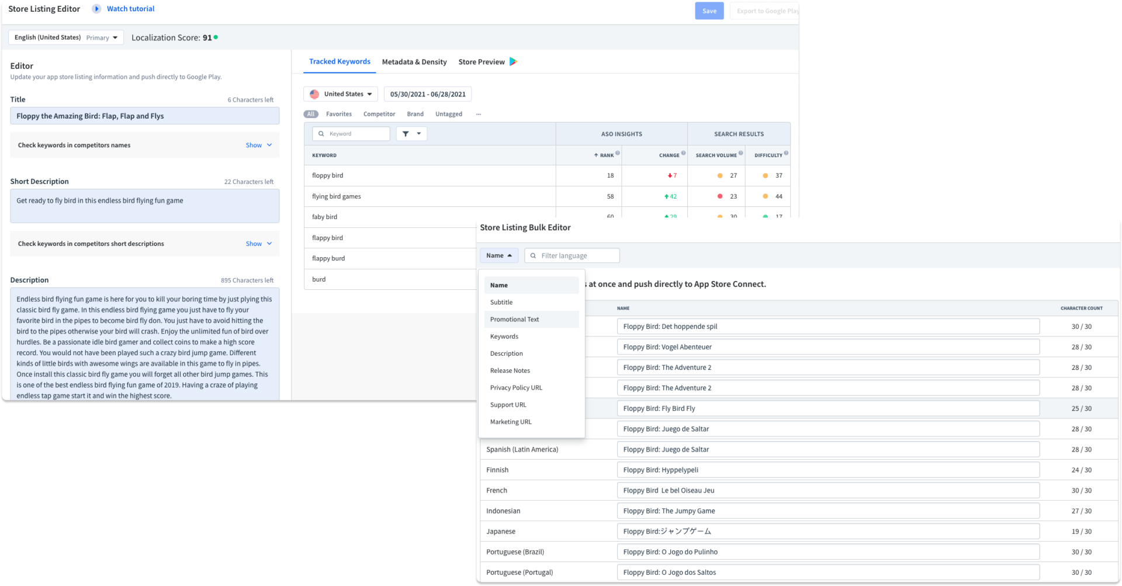The image size is (1122, 586).
Task: Choose Release Notes from the field menu
Action: (x=531, y=370)
